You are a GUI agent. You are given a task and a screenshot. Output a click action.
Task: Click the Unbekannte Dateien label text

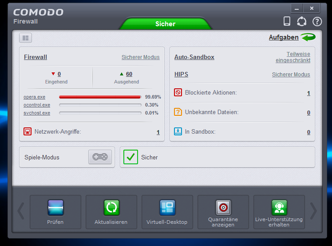[x=212, y=112]
